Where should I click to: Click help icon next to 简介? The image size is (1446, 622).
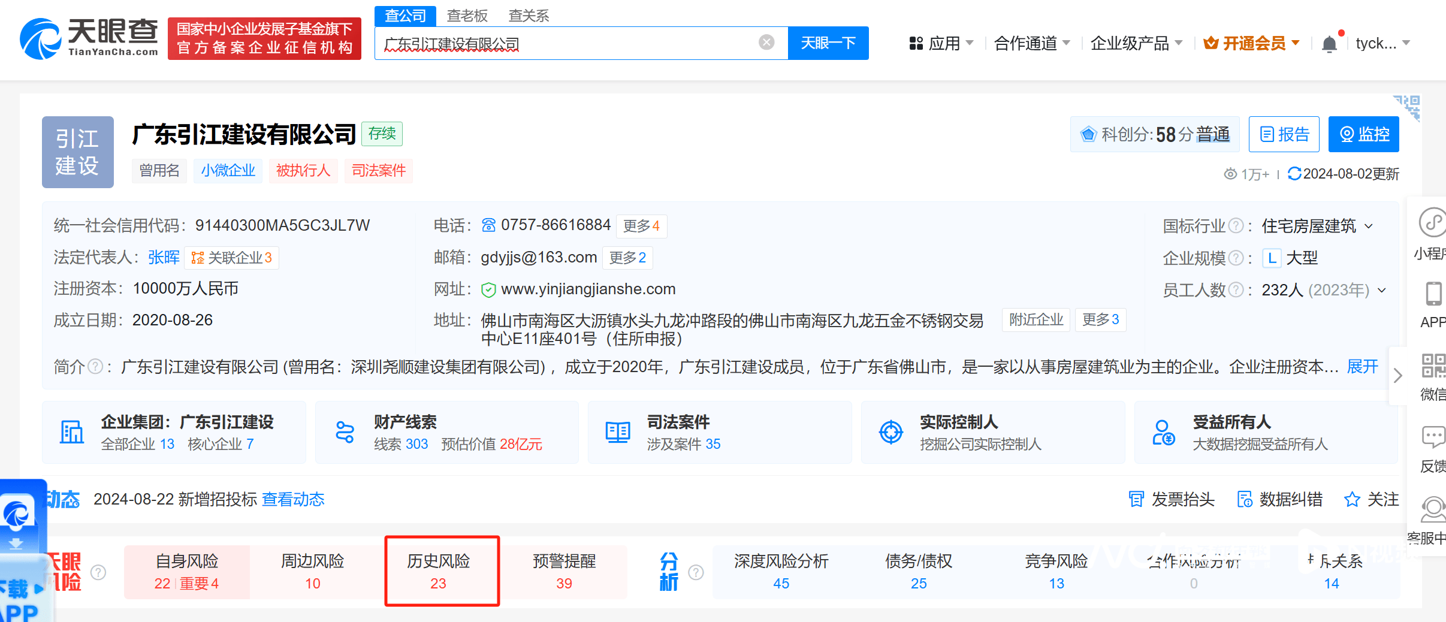(x=95, y=367)
